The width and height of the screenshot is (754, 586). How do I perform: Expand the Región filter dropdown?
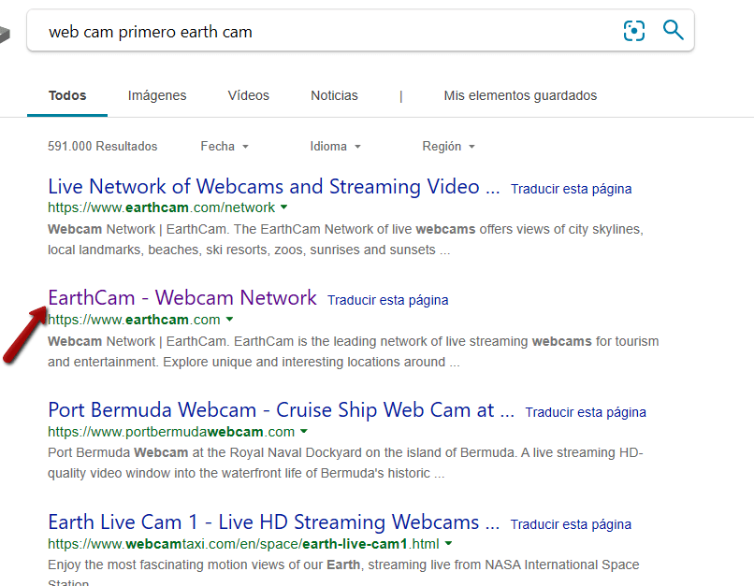tap(448, 147)
